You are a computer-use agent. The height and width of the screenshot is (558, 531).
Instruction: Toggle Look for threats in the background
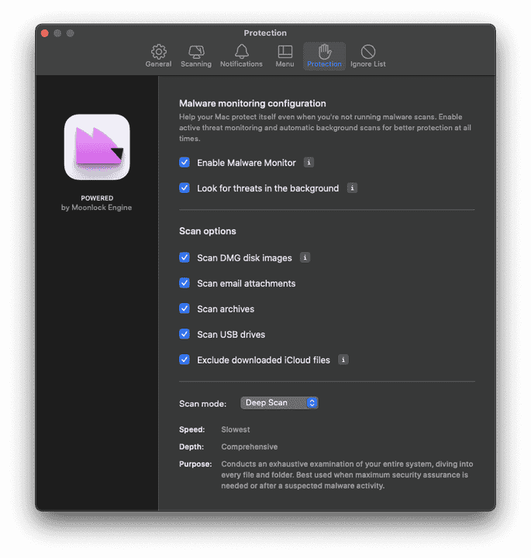[184, 188]
